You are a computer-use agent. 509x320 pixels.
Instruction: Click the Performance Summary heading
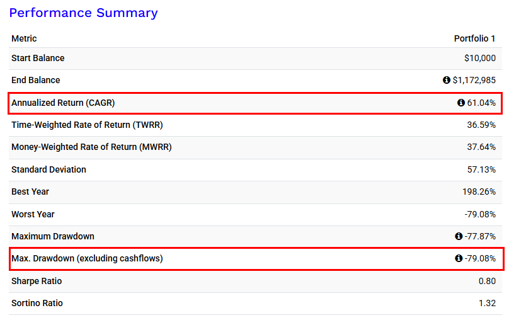click(x=83, y=13)
